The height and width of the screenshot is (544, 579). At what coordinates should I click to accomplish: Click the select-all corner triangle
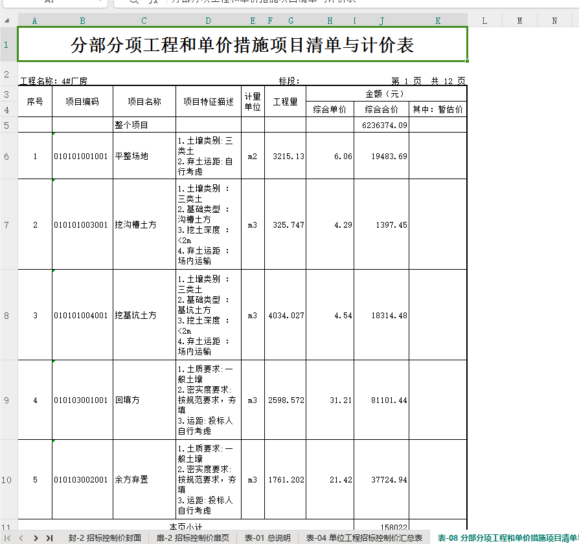click(x=7, y=21)
